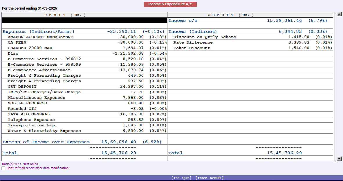Open details via the Enter - Details button
Image resolution: width=343 pixels, height=181 pixels.
tap(210, 178)
